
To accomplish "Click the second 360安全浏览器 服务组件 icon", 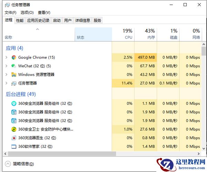I will 14,112.
